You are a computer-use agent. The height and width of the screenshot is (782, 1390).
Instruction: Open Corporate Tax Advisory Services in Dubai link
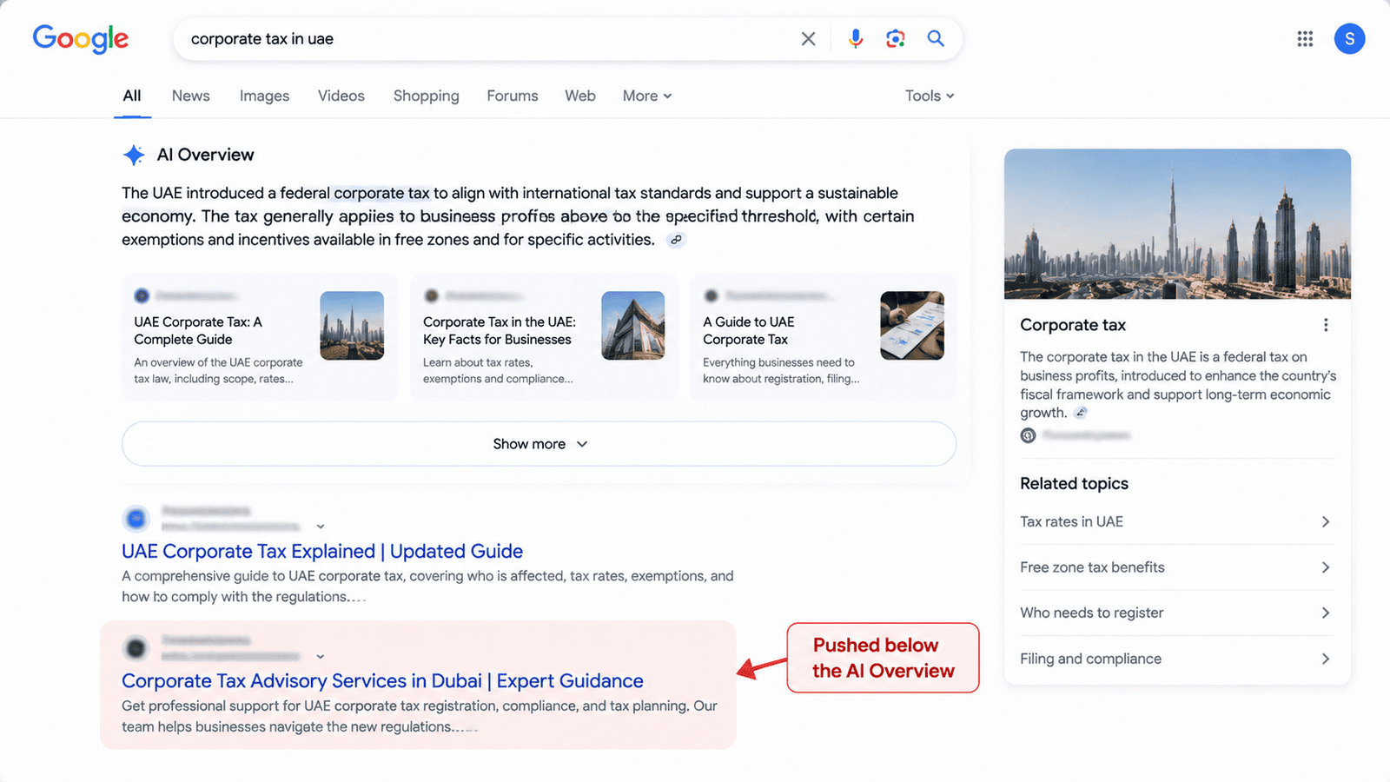point(382,680)
